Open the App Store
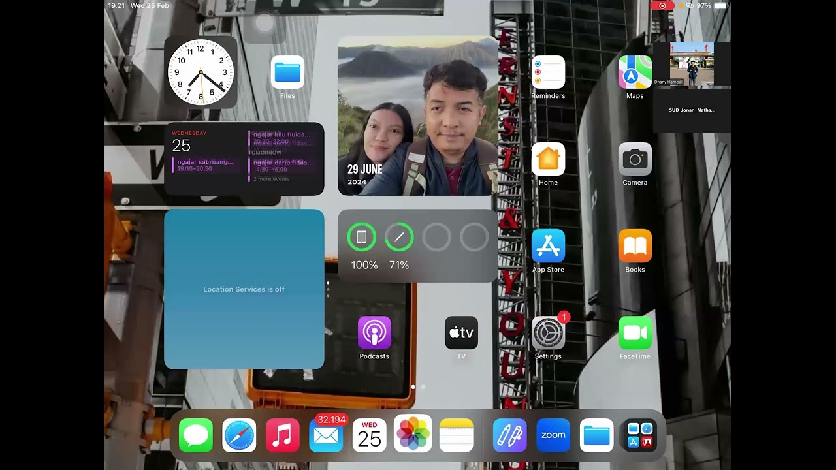The width and height of the screenshot is (836, 470). point(548,245)
